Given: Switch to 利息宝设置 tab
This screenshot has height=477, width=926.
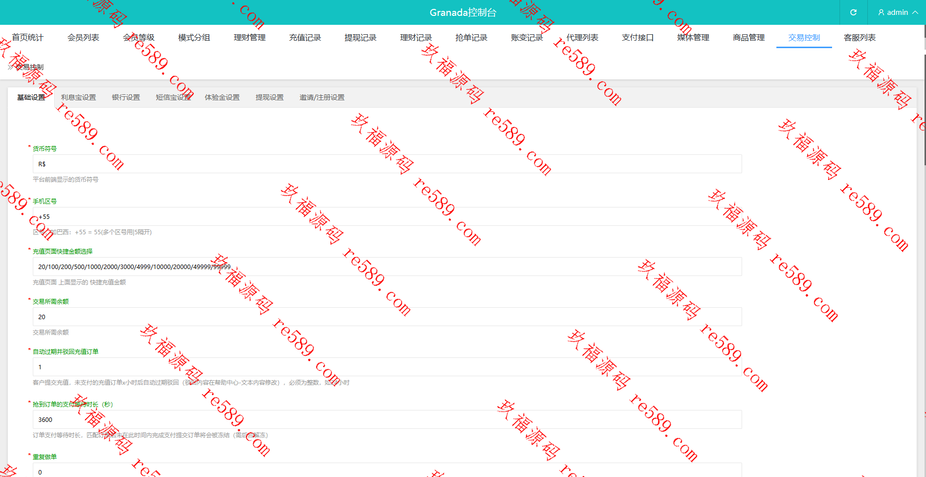Looking at the screenshot, I should click(x=79, y=97).
